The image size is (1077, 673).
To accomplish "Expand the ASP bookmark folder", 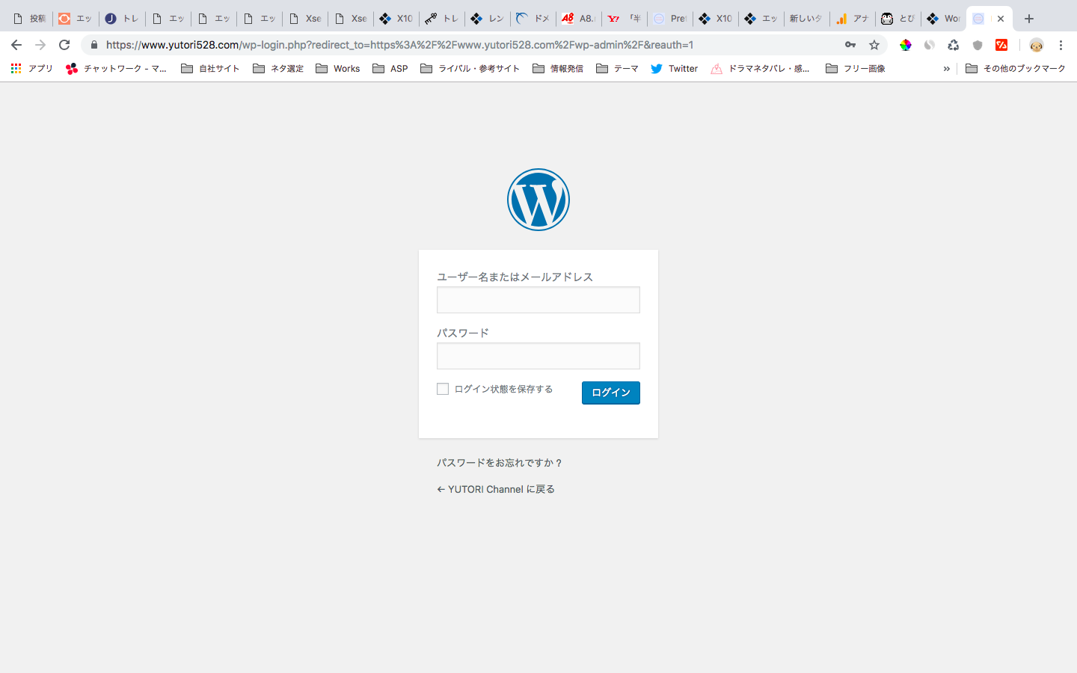I will [390, 69].
